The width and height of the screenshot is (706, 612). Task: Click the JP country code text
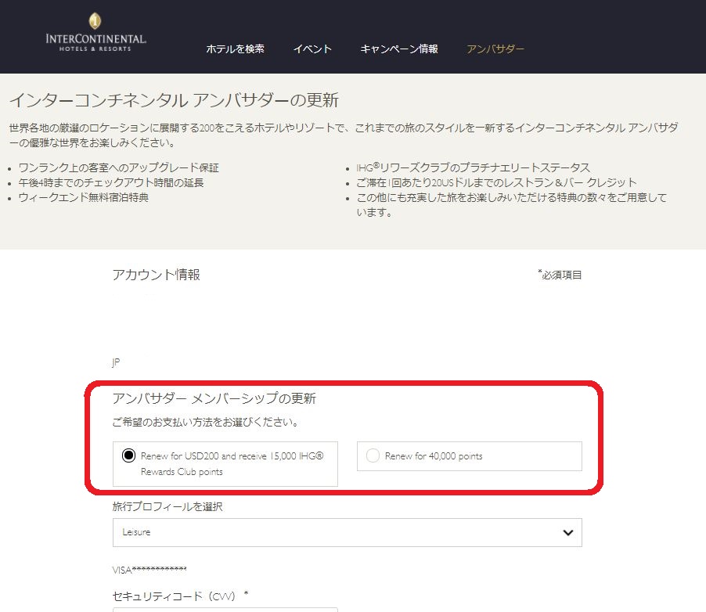click(116, 362)
